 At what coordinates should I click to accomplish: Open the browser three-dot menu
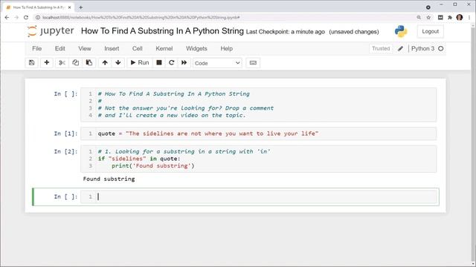[x=469, y=18]
